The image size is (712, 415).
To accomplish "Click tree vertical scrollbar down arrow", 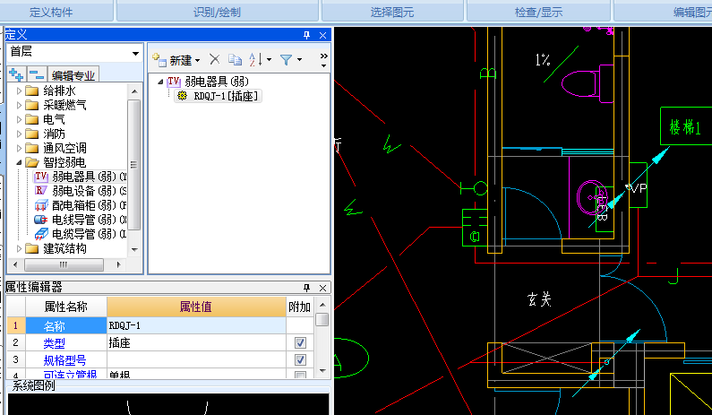I will click(134, 249).
